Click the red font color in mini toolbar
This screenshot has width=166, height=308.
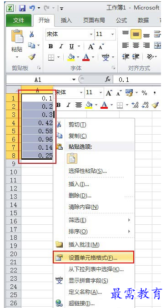point(104,105)
